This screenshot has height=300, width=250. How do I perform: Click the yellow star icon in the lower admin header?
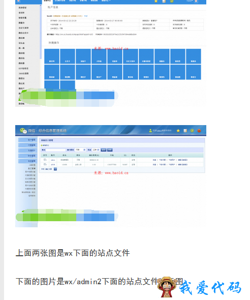tap(178, 131)
